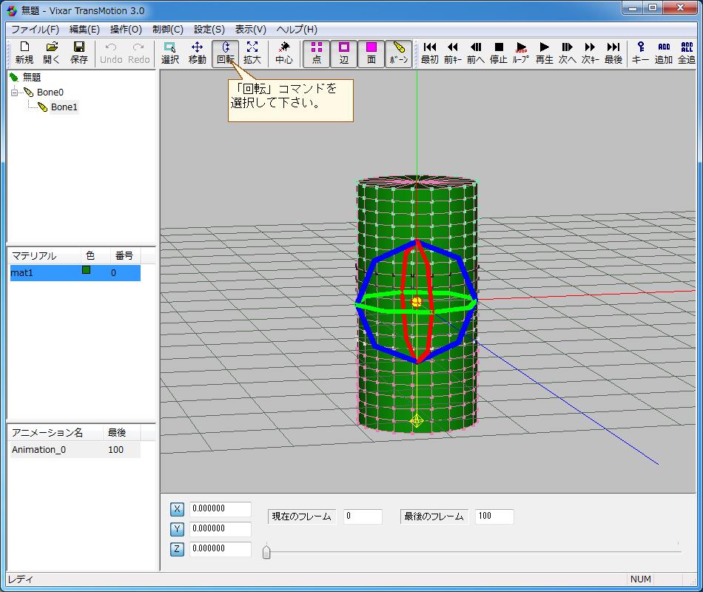Select the 移動 (Move) tool
Screen dimensions: 703x592
[197, 53]
